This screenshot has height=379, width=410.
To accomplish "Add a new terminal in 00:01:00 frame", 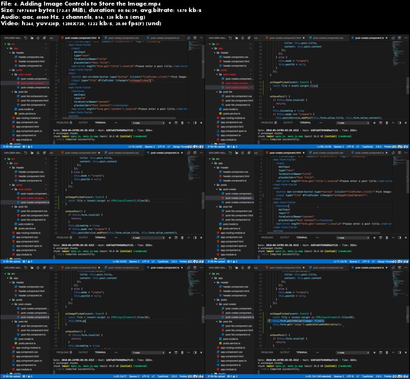I will [x=170, y=122].
